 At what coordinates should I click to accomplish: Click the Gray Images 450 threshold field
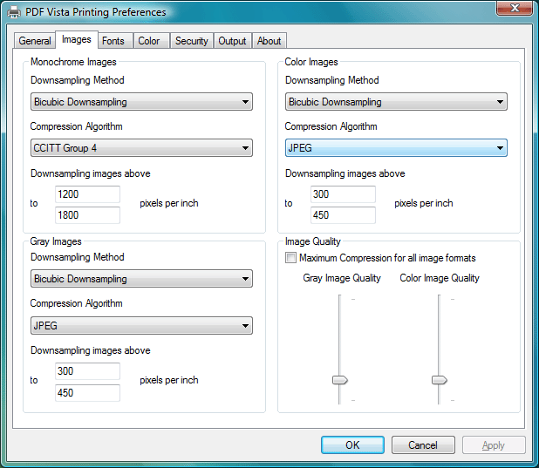coord(88,393)
